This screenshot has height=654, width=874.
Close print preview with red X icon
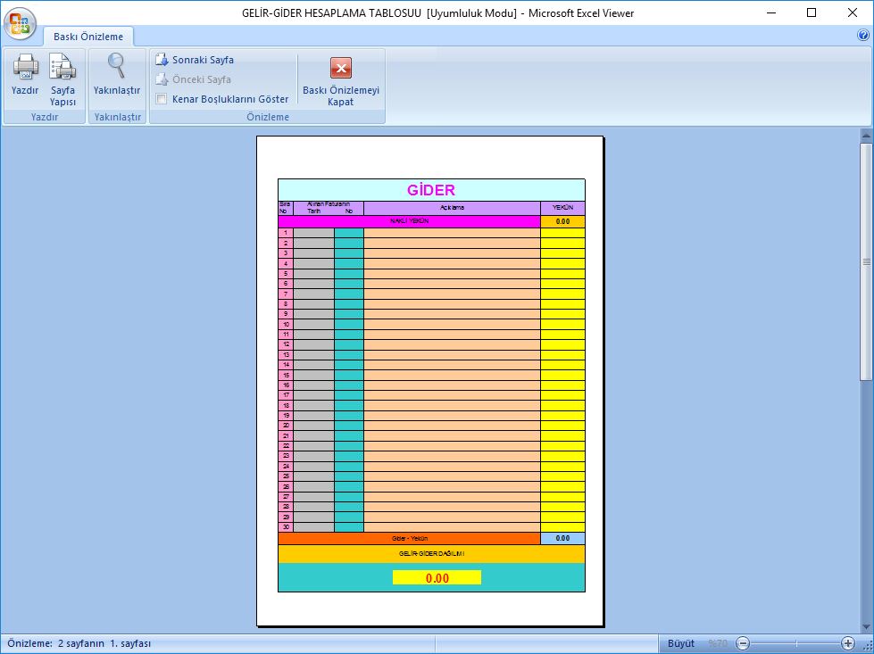(341, 68)
